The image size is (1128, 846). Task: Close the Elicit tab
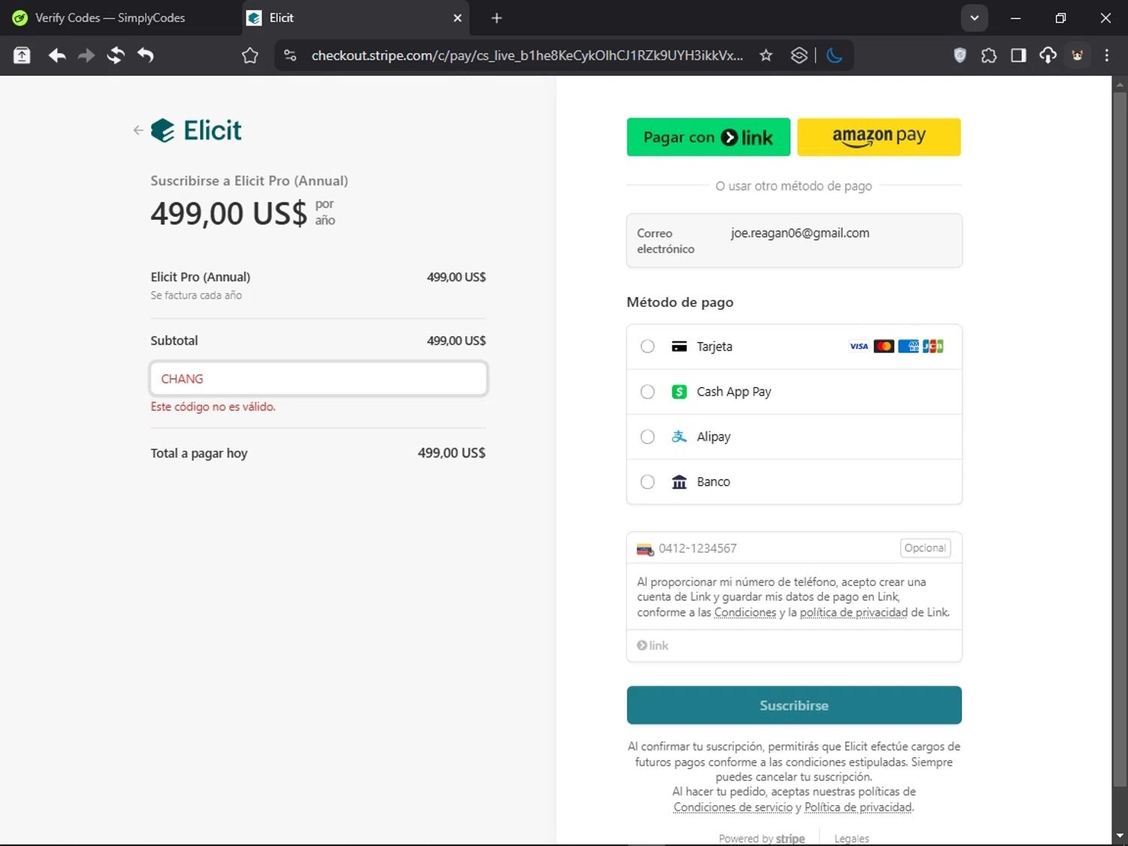457,18
